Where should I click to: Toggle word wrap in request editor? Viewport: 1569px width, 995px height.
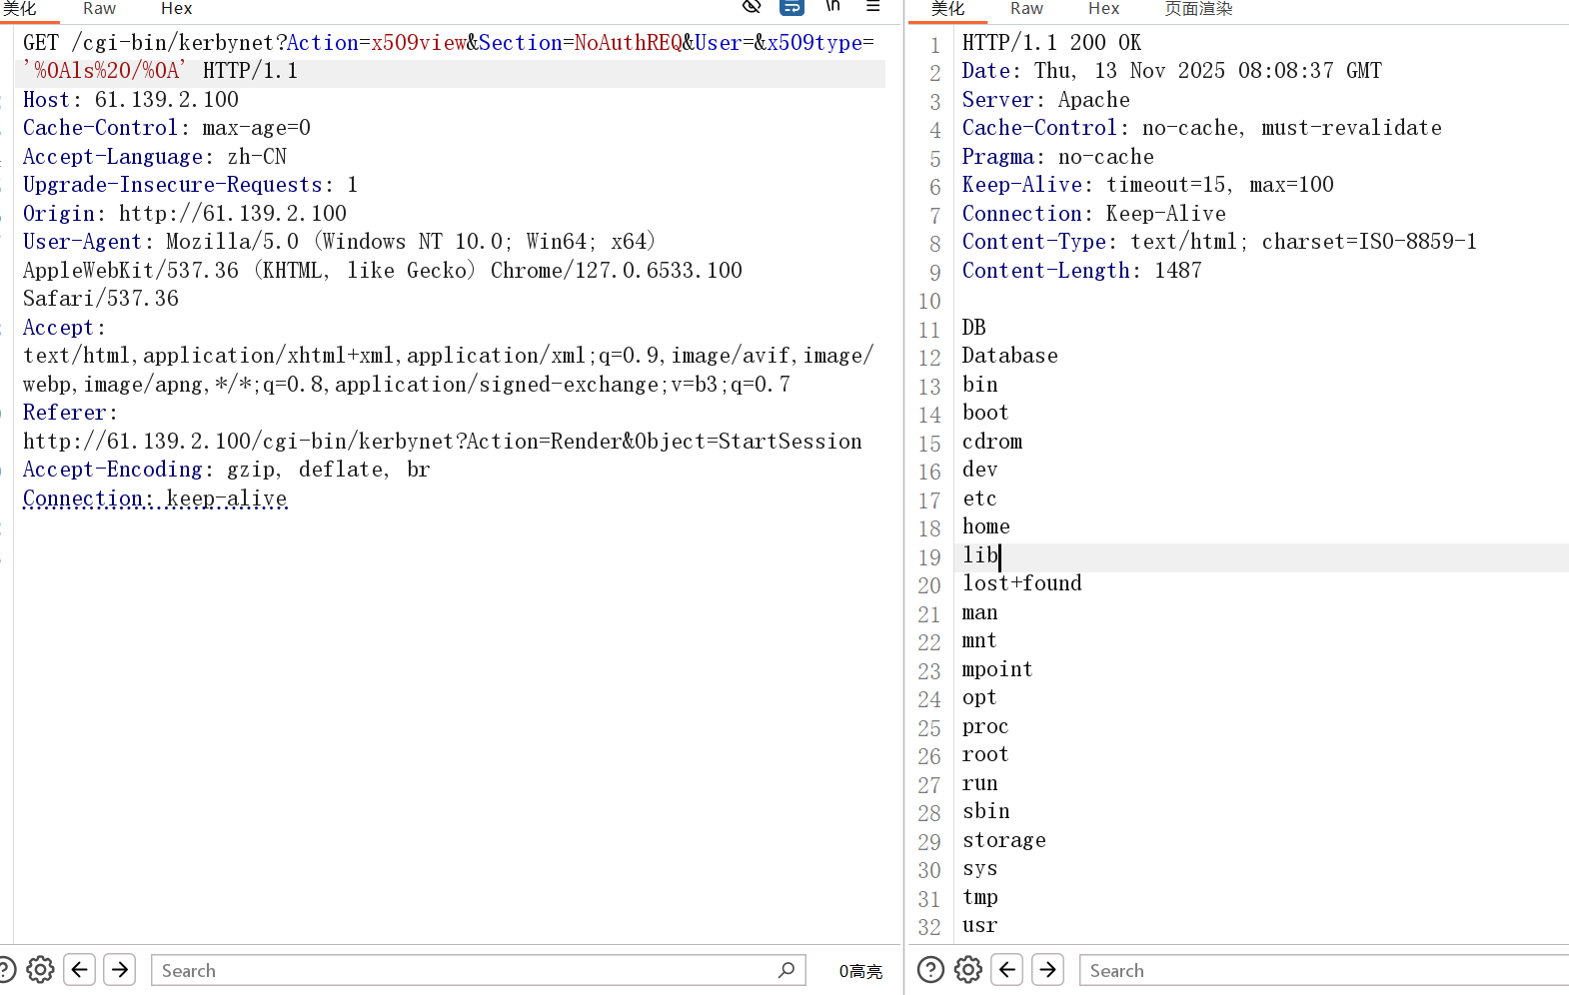coord(791,7)
